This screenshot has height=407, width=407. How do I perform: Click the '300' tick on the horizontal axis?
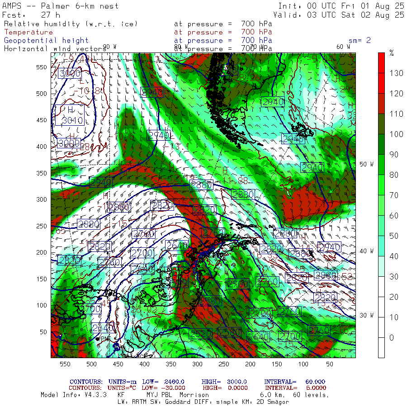coord(197,364)
